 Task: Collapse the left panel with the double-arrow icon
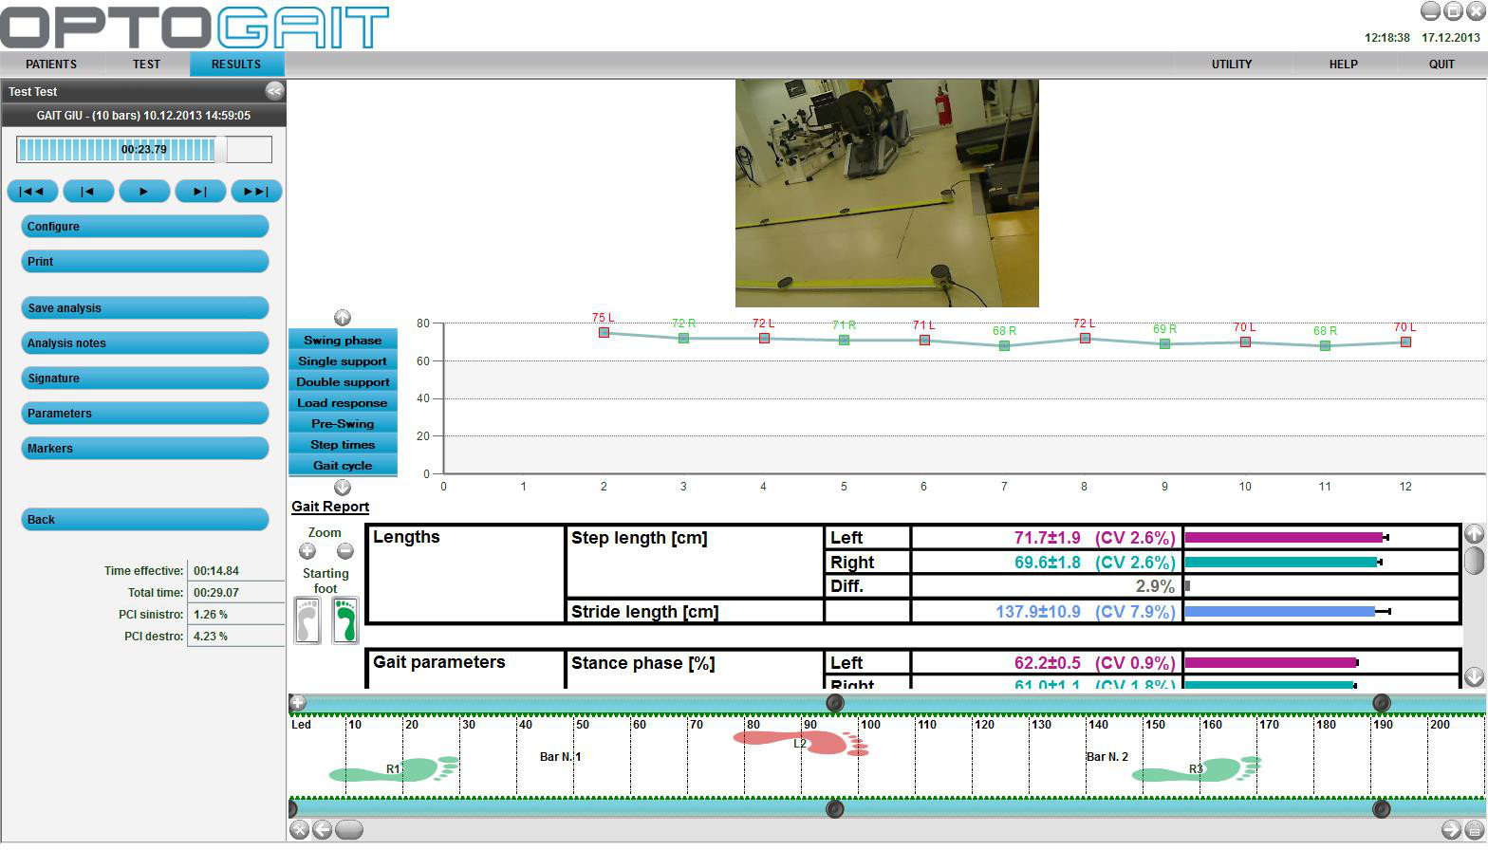click(274, 91)
